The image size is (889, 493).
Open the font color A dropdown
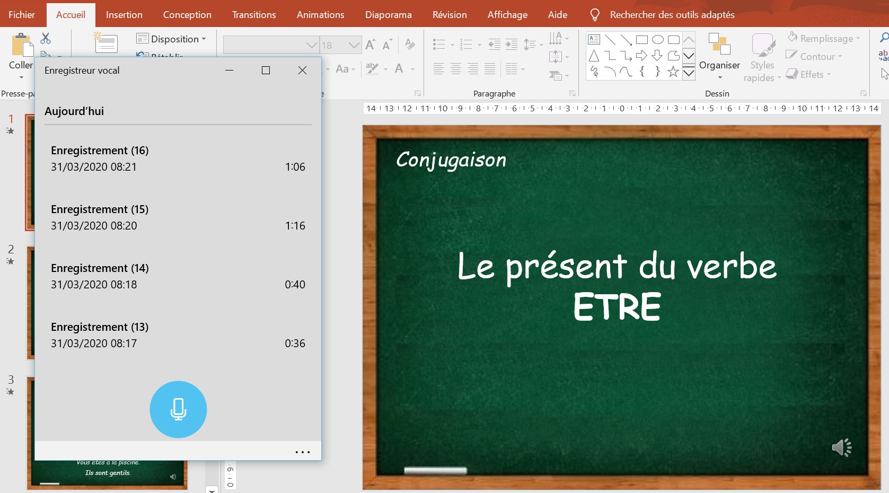tap(412, 69)
